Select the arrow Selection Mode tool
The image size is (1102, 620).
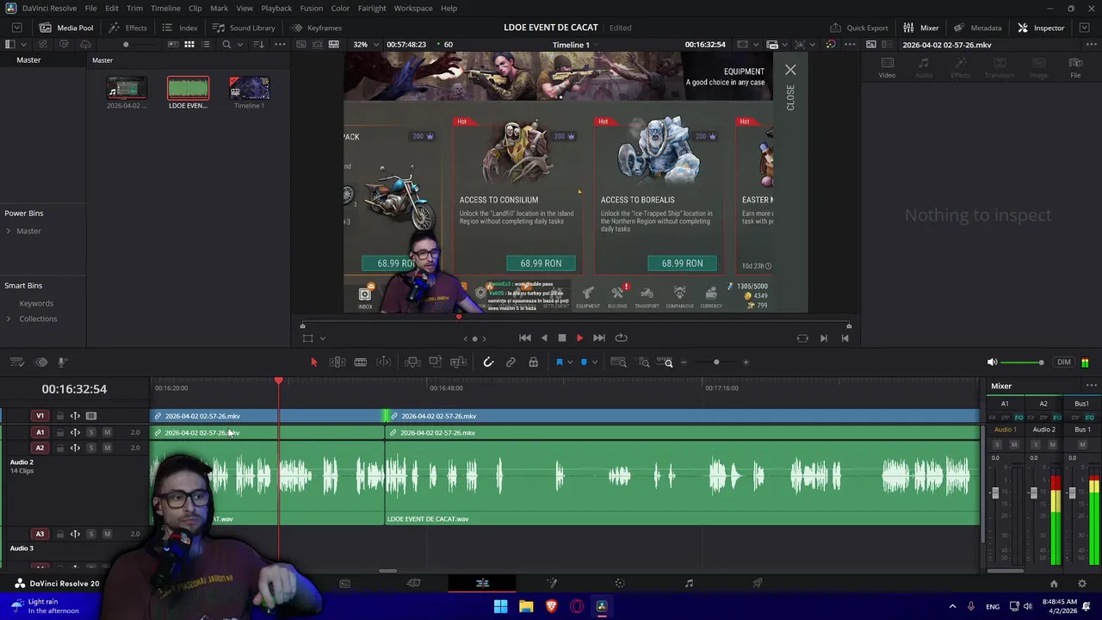(313, 363)
